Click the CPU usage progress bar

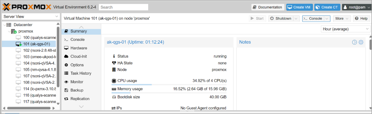coord(169,85)
